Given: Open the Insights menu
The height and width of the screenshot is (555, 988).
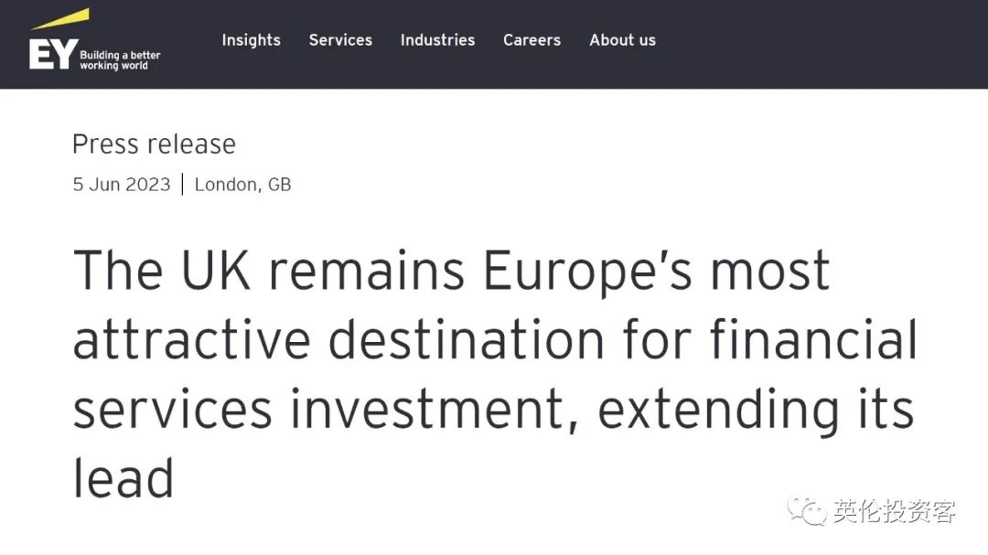Looking at the screenshot, I should 251,40.
